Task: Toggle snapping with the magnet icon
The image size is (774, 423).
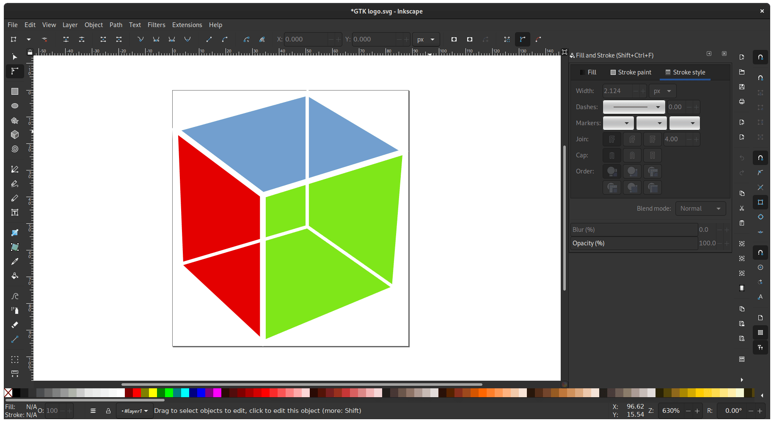Action: pos(760,57)
